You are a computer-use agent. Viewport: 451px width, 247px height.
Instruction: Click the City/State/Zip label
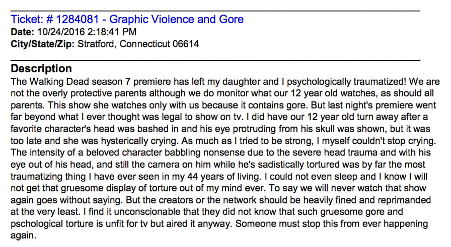pyautogui.click(x=42, y=44)
